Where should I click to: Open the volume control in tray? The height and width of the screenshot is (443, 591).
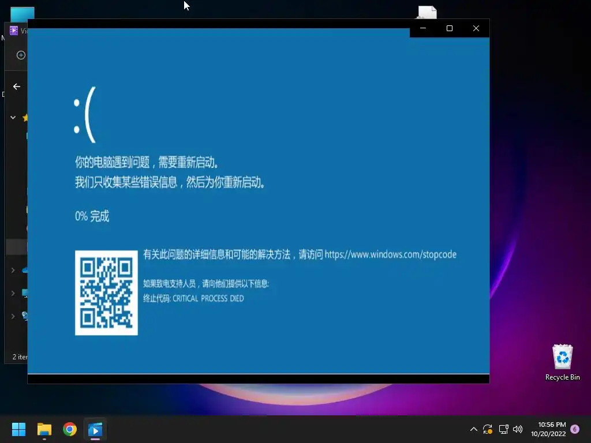[x=518, y=429]
